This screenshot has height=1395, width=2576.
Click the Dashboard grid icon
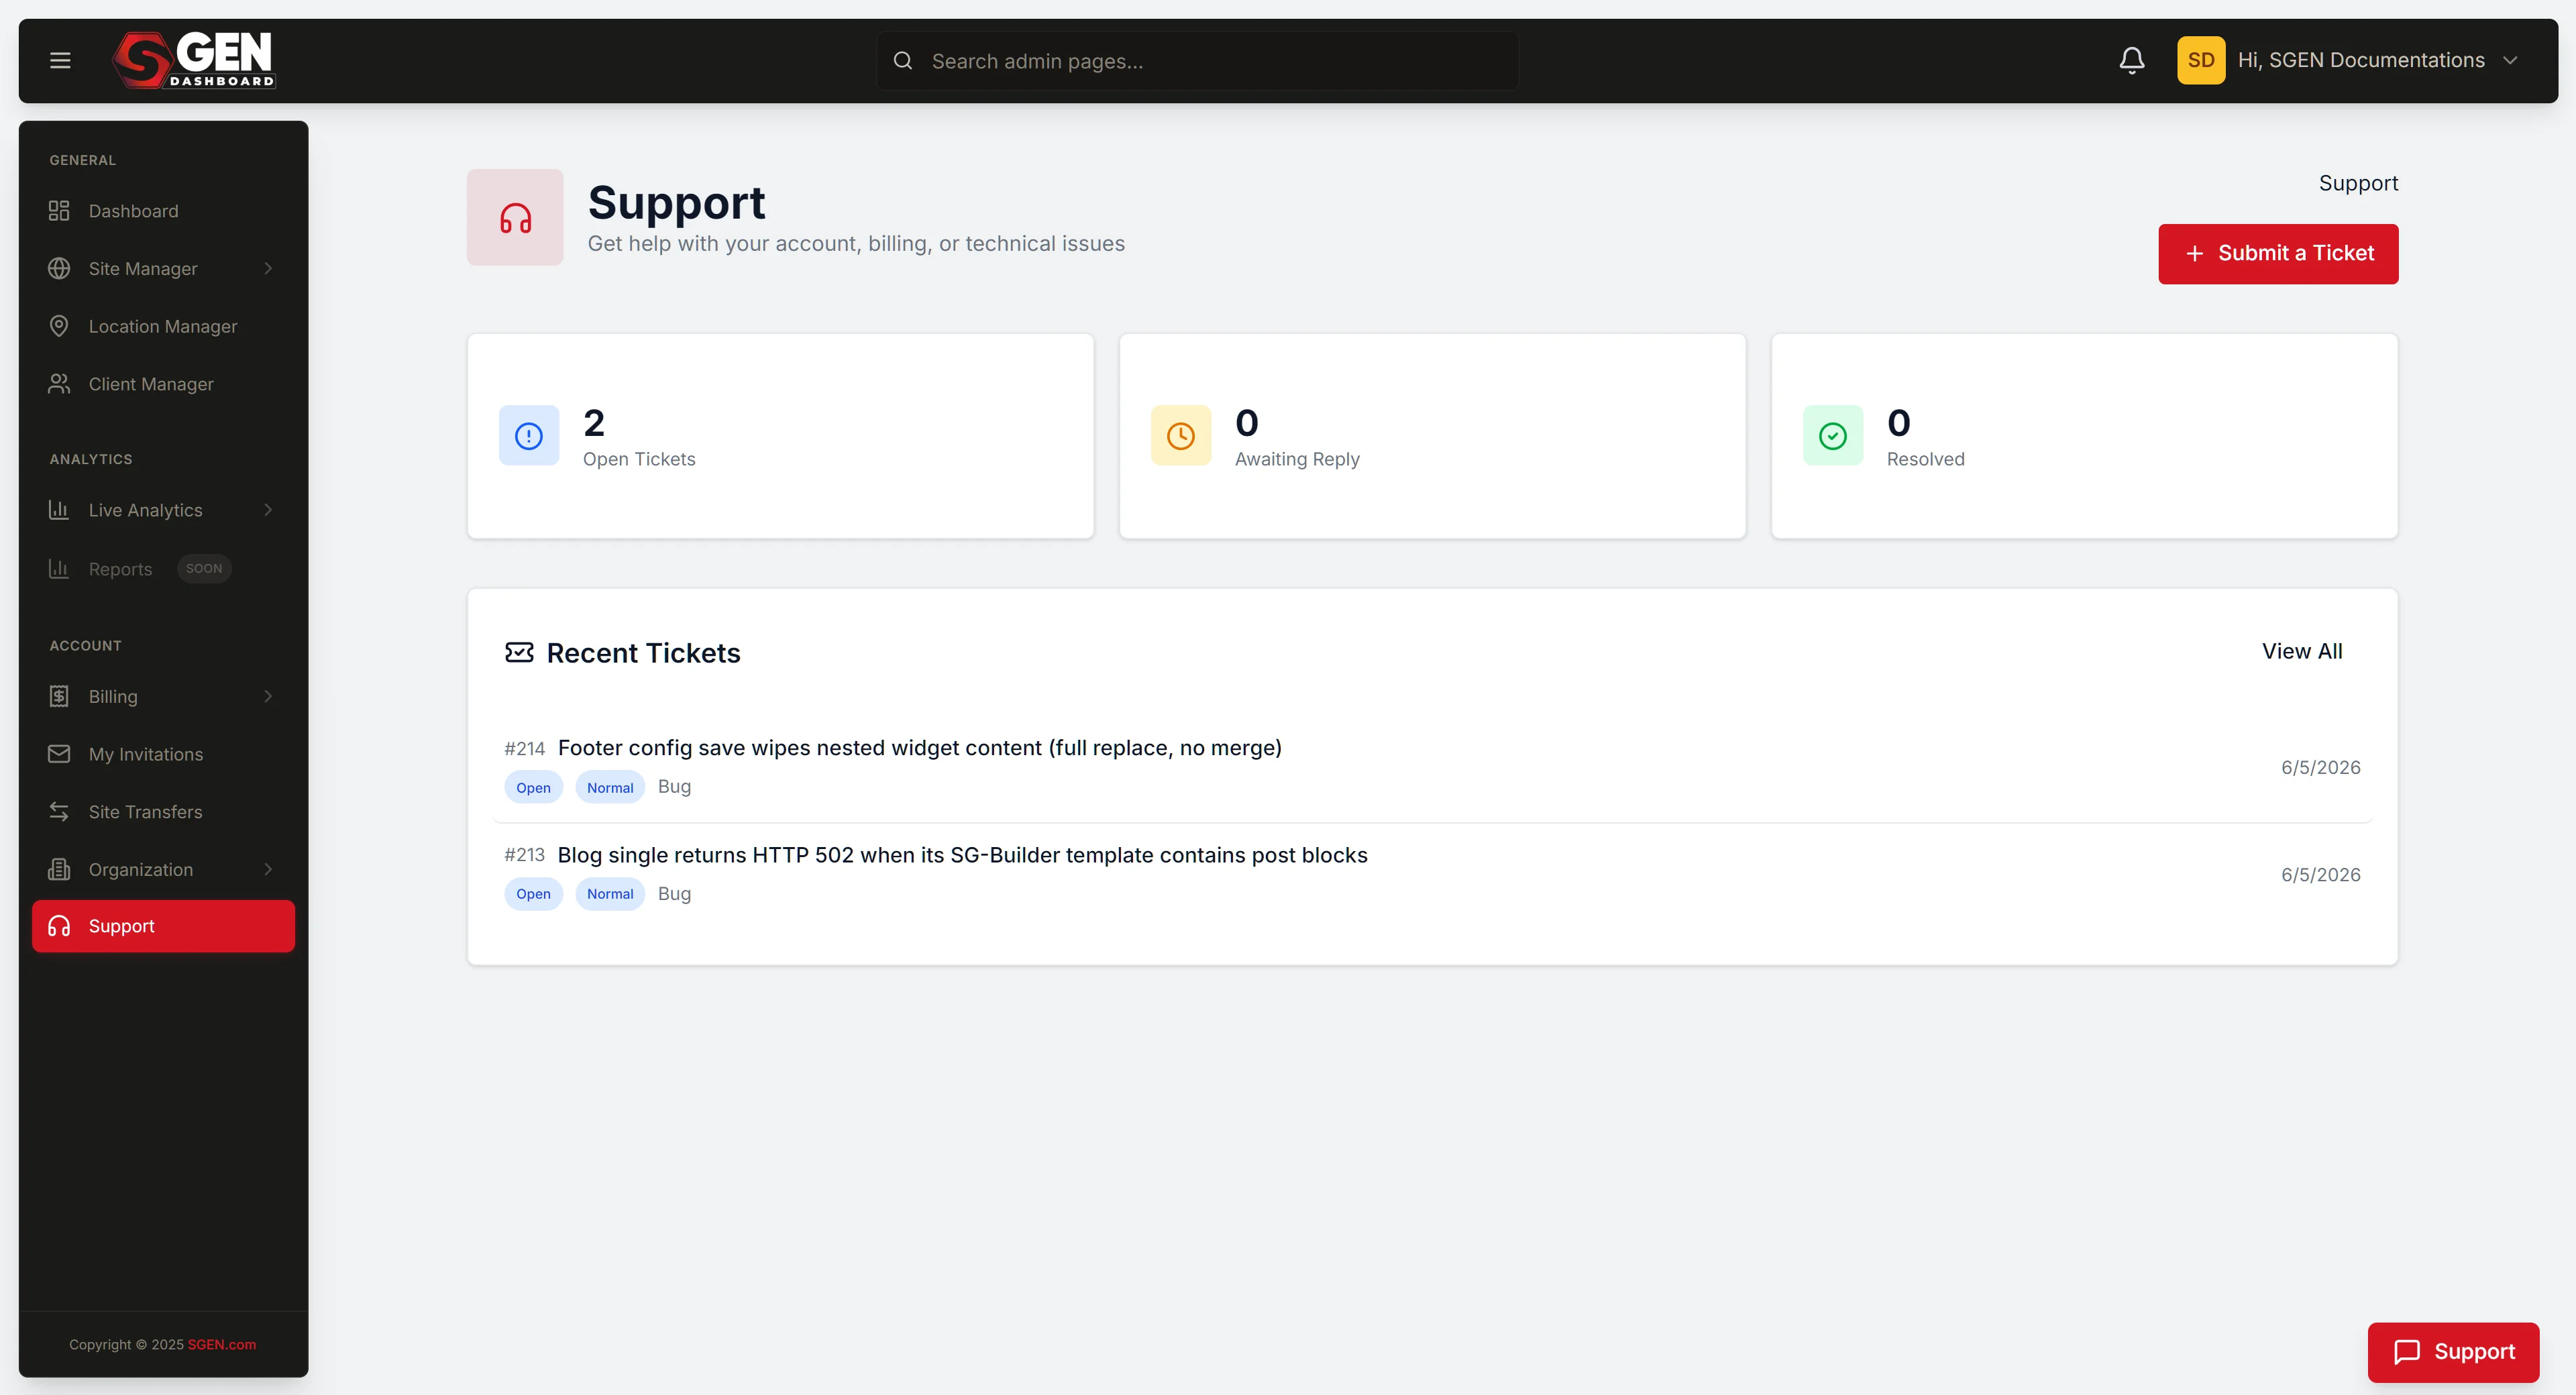click(59, 211)
